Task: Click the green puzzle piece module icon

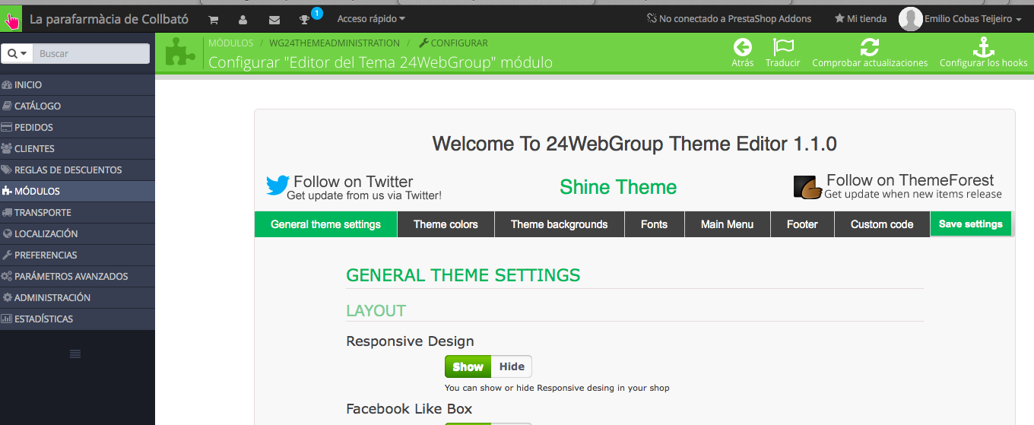Action: 180,52
